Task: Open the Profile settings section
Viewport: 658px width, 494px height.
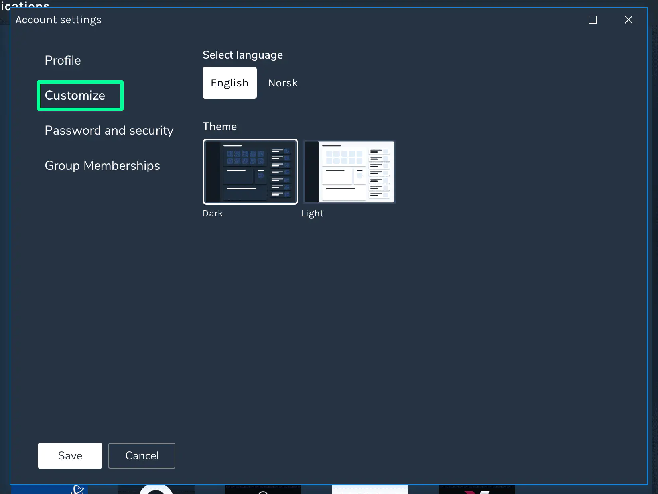Action: click(63, 61)
